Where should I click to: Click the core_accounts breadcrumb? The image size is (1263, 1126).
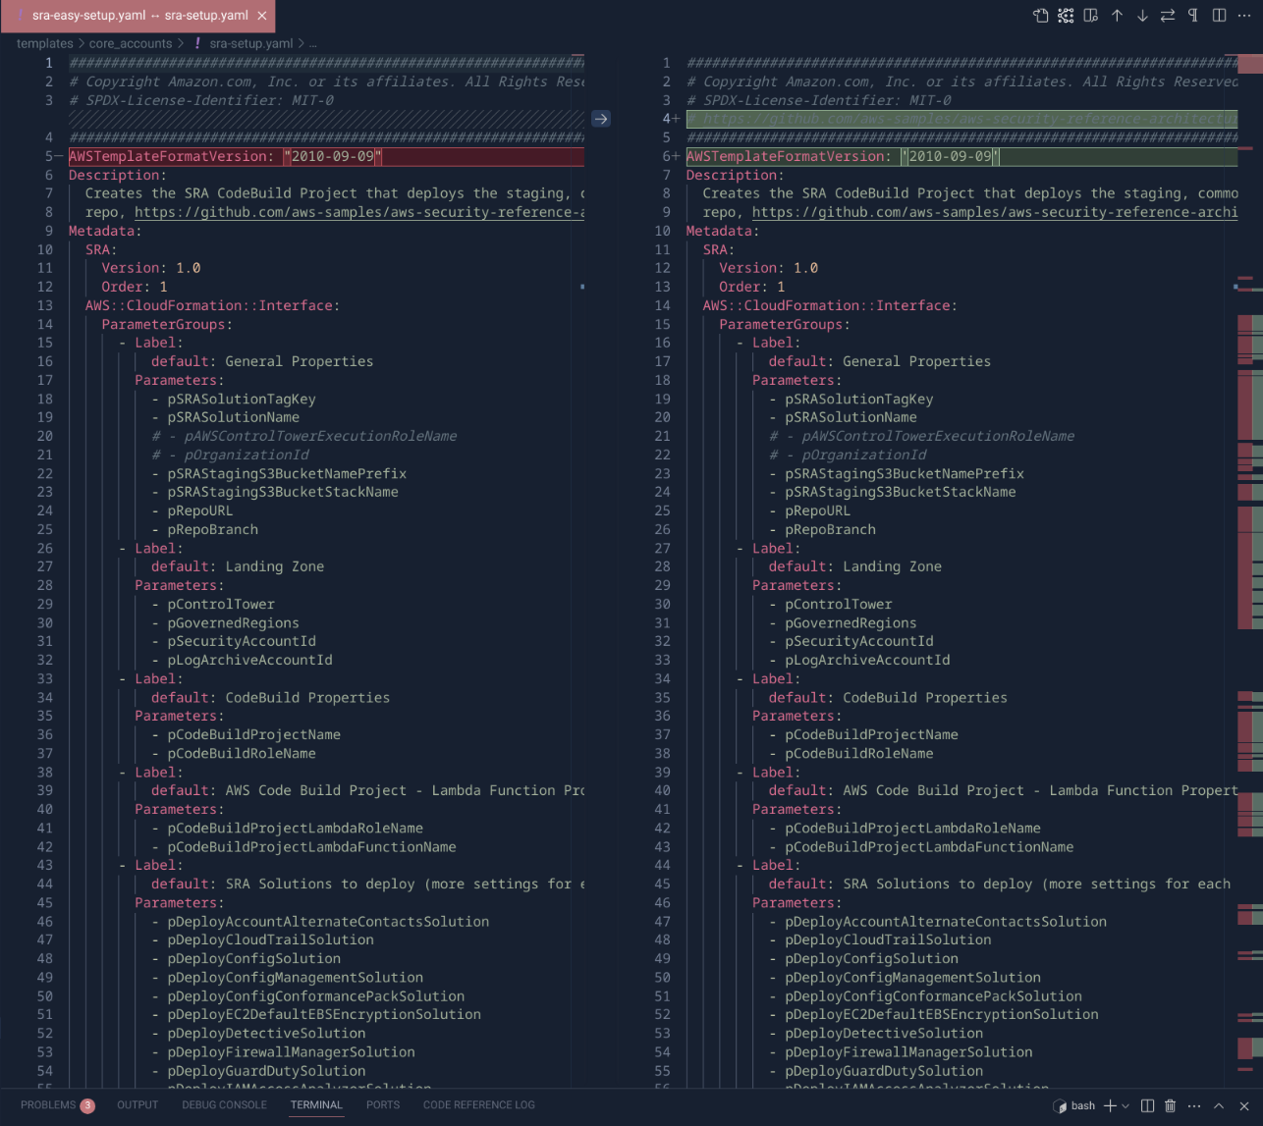click(x=131, y=43)
